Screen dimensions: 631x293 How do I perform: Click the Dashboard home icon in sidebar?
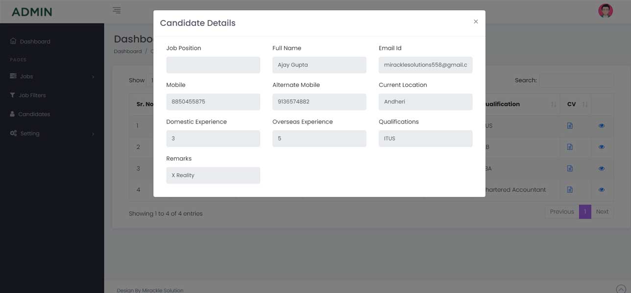(13, 41)
